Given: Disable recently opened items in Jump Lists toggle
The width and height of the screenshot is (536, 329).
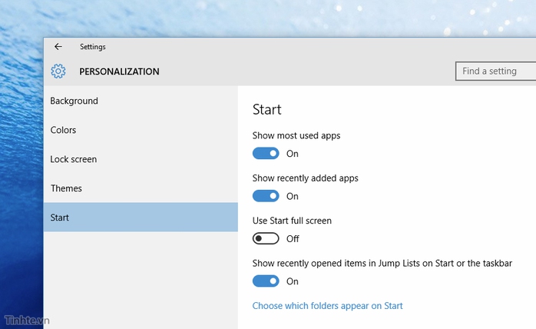Looking at the screenshot, I should point(266,281).
